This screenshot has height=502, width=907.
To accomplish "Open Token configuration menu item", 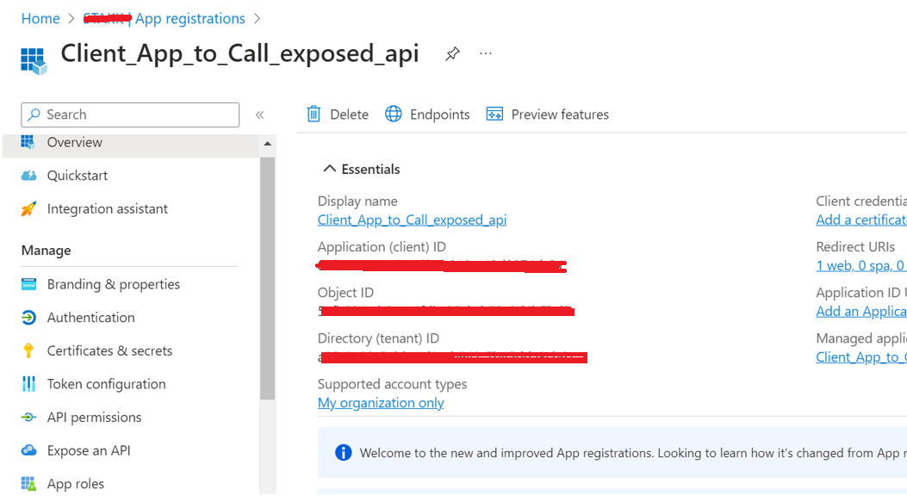I will [x=107, y=384].
